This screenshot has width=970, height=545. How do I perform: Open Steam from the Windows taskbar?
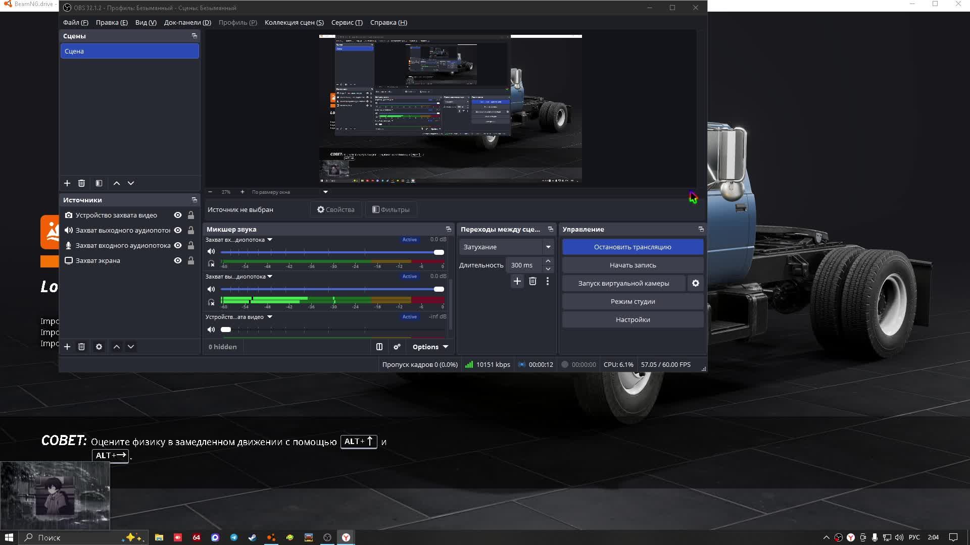(x=253, y=537)
